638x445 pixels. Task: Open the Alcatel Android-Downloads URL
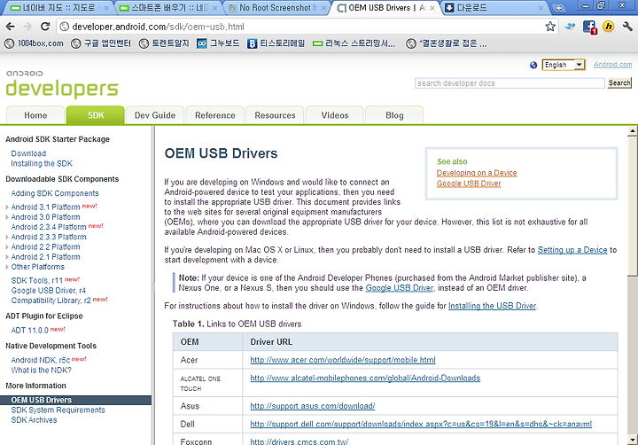365,379
